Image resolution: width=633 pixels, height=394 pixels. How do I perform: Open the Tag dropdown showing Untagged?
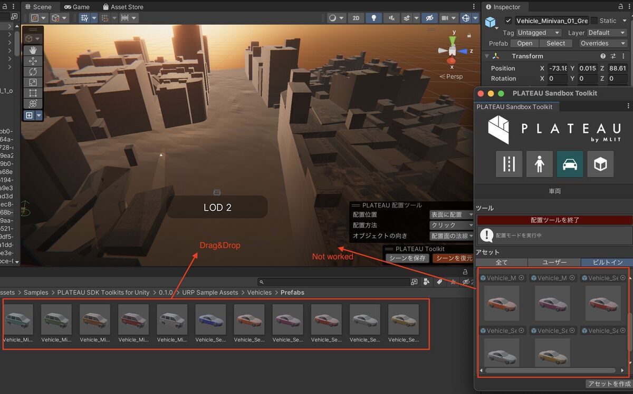point(538,33)
